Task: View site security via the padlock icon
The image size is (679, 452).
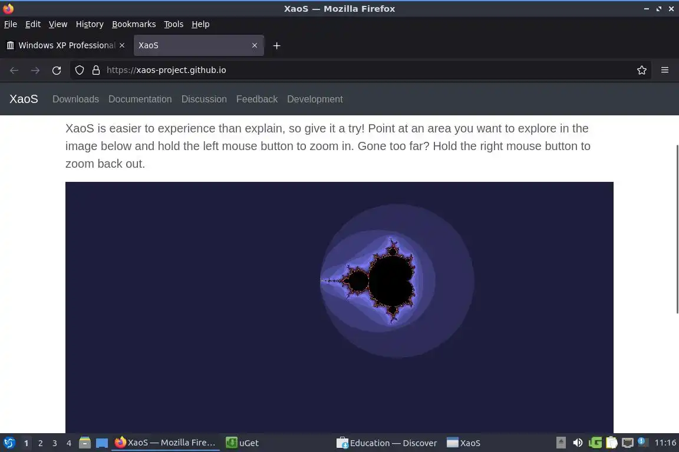Action: pos(96,70)
